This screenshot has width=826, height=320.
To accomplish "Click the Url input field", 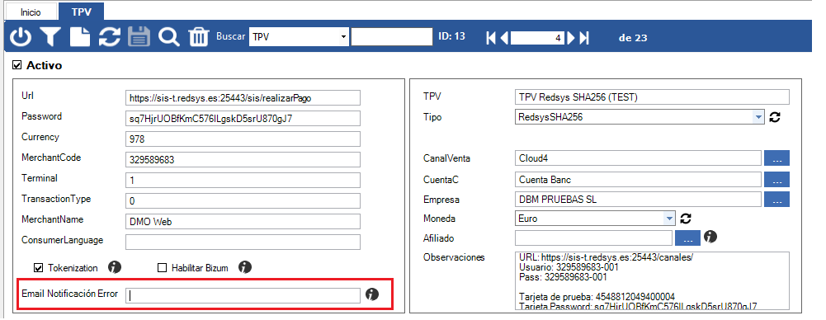I will [243, 98].
